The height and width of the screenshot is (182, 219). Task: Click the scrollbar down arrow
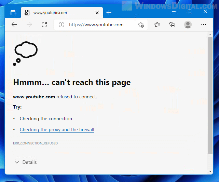210,171
